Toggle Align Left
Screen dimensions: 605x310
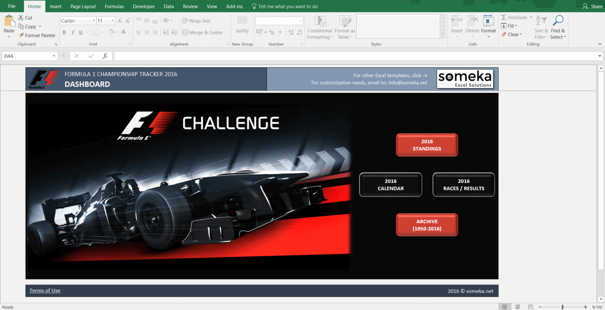pyautogui.click(x=139, y=32)
